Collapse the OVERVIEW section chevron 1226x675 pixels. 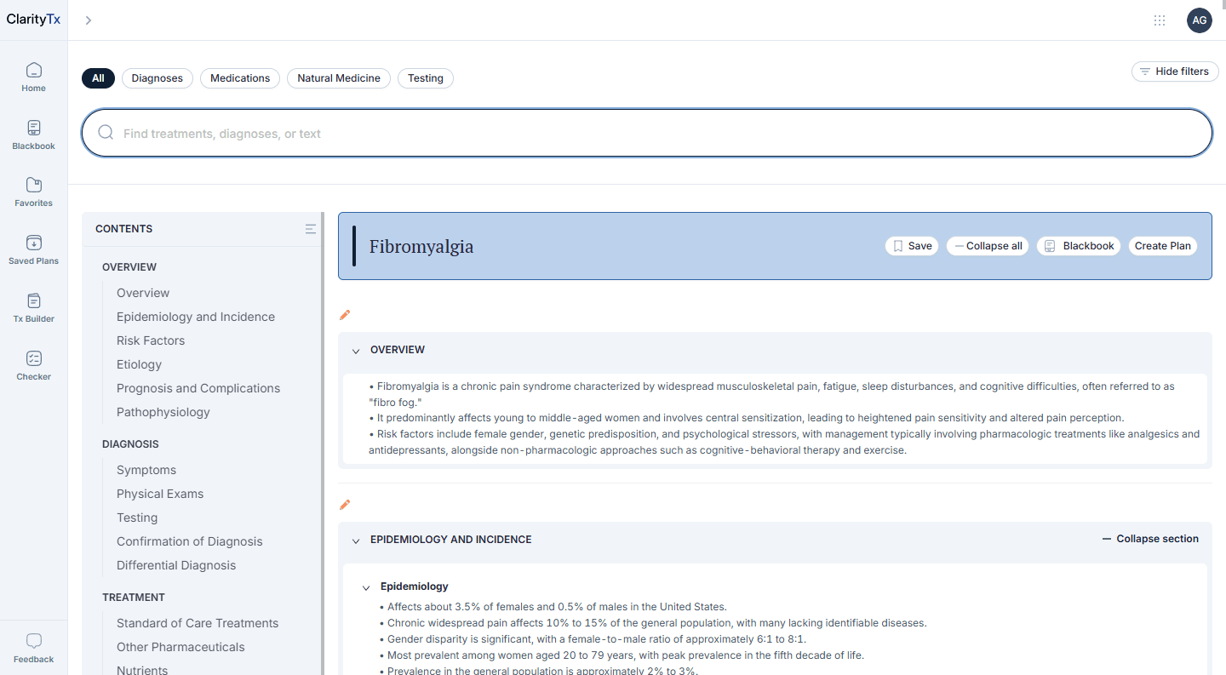(x=356, y=350)
